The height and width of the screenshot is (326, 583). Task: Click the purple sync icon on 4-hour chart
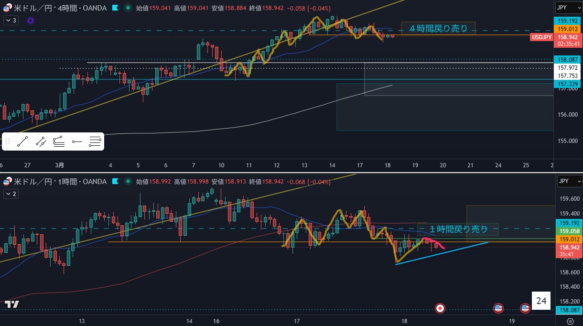pyautogui.click(x=31, y=20)
